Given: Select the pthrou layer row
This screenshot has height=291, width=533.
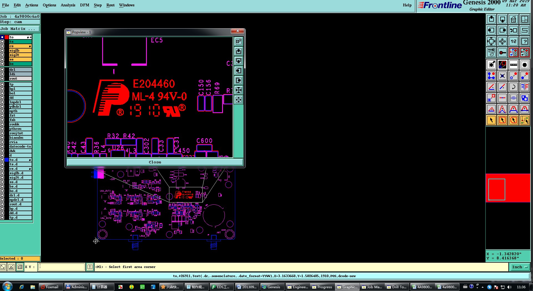Looking at the screenshot, I should point(20,129).
